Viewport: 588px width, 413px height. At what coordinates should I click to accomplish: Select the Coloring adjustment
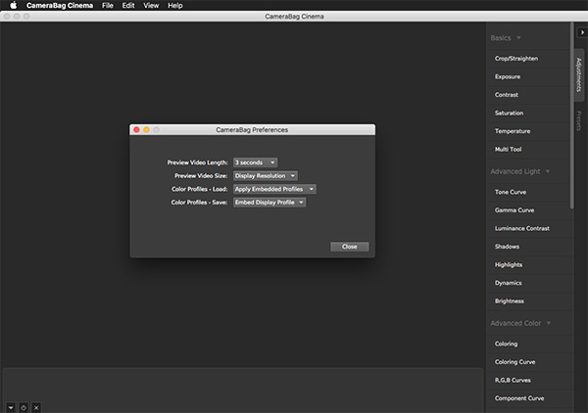point(529,344)
